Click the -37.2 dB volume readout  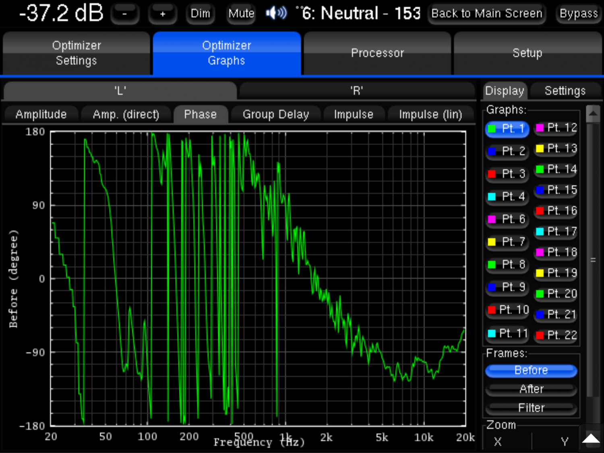click(x=61, y=13)
